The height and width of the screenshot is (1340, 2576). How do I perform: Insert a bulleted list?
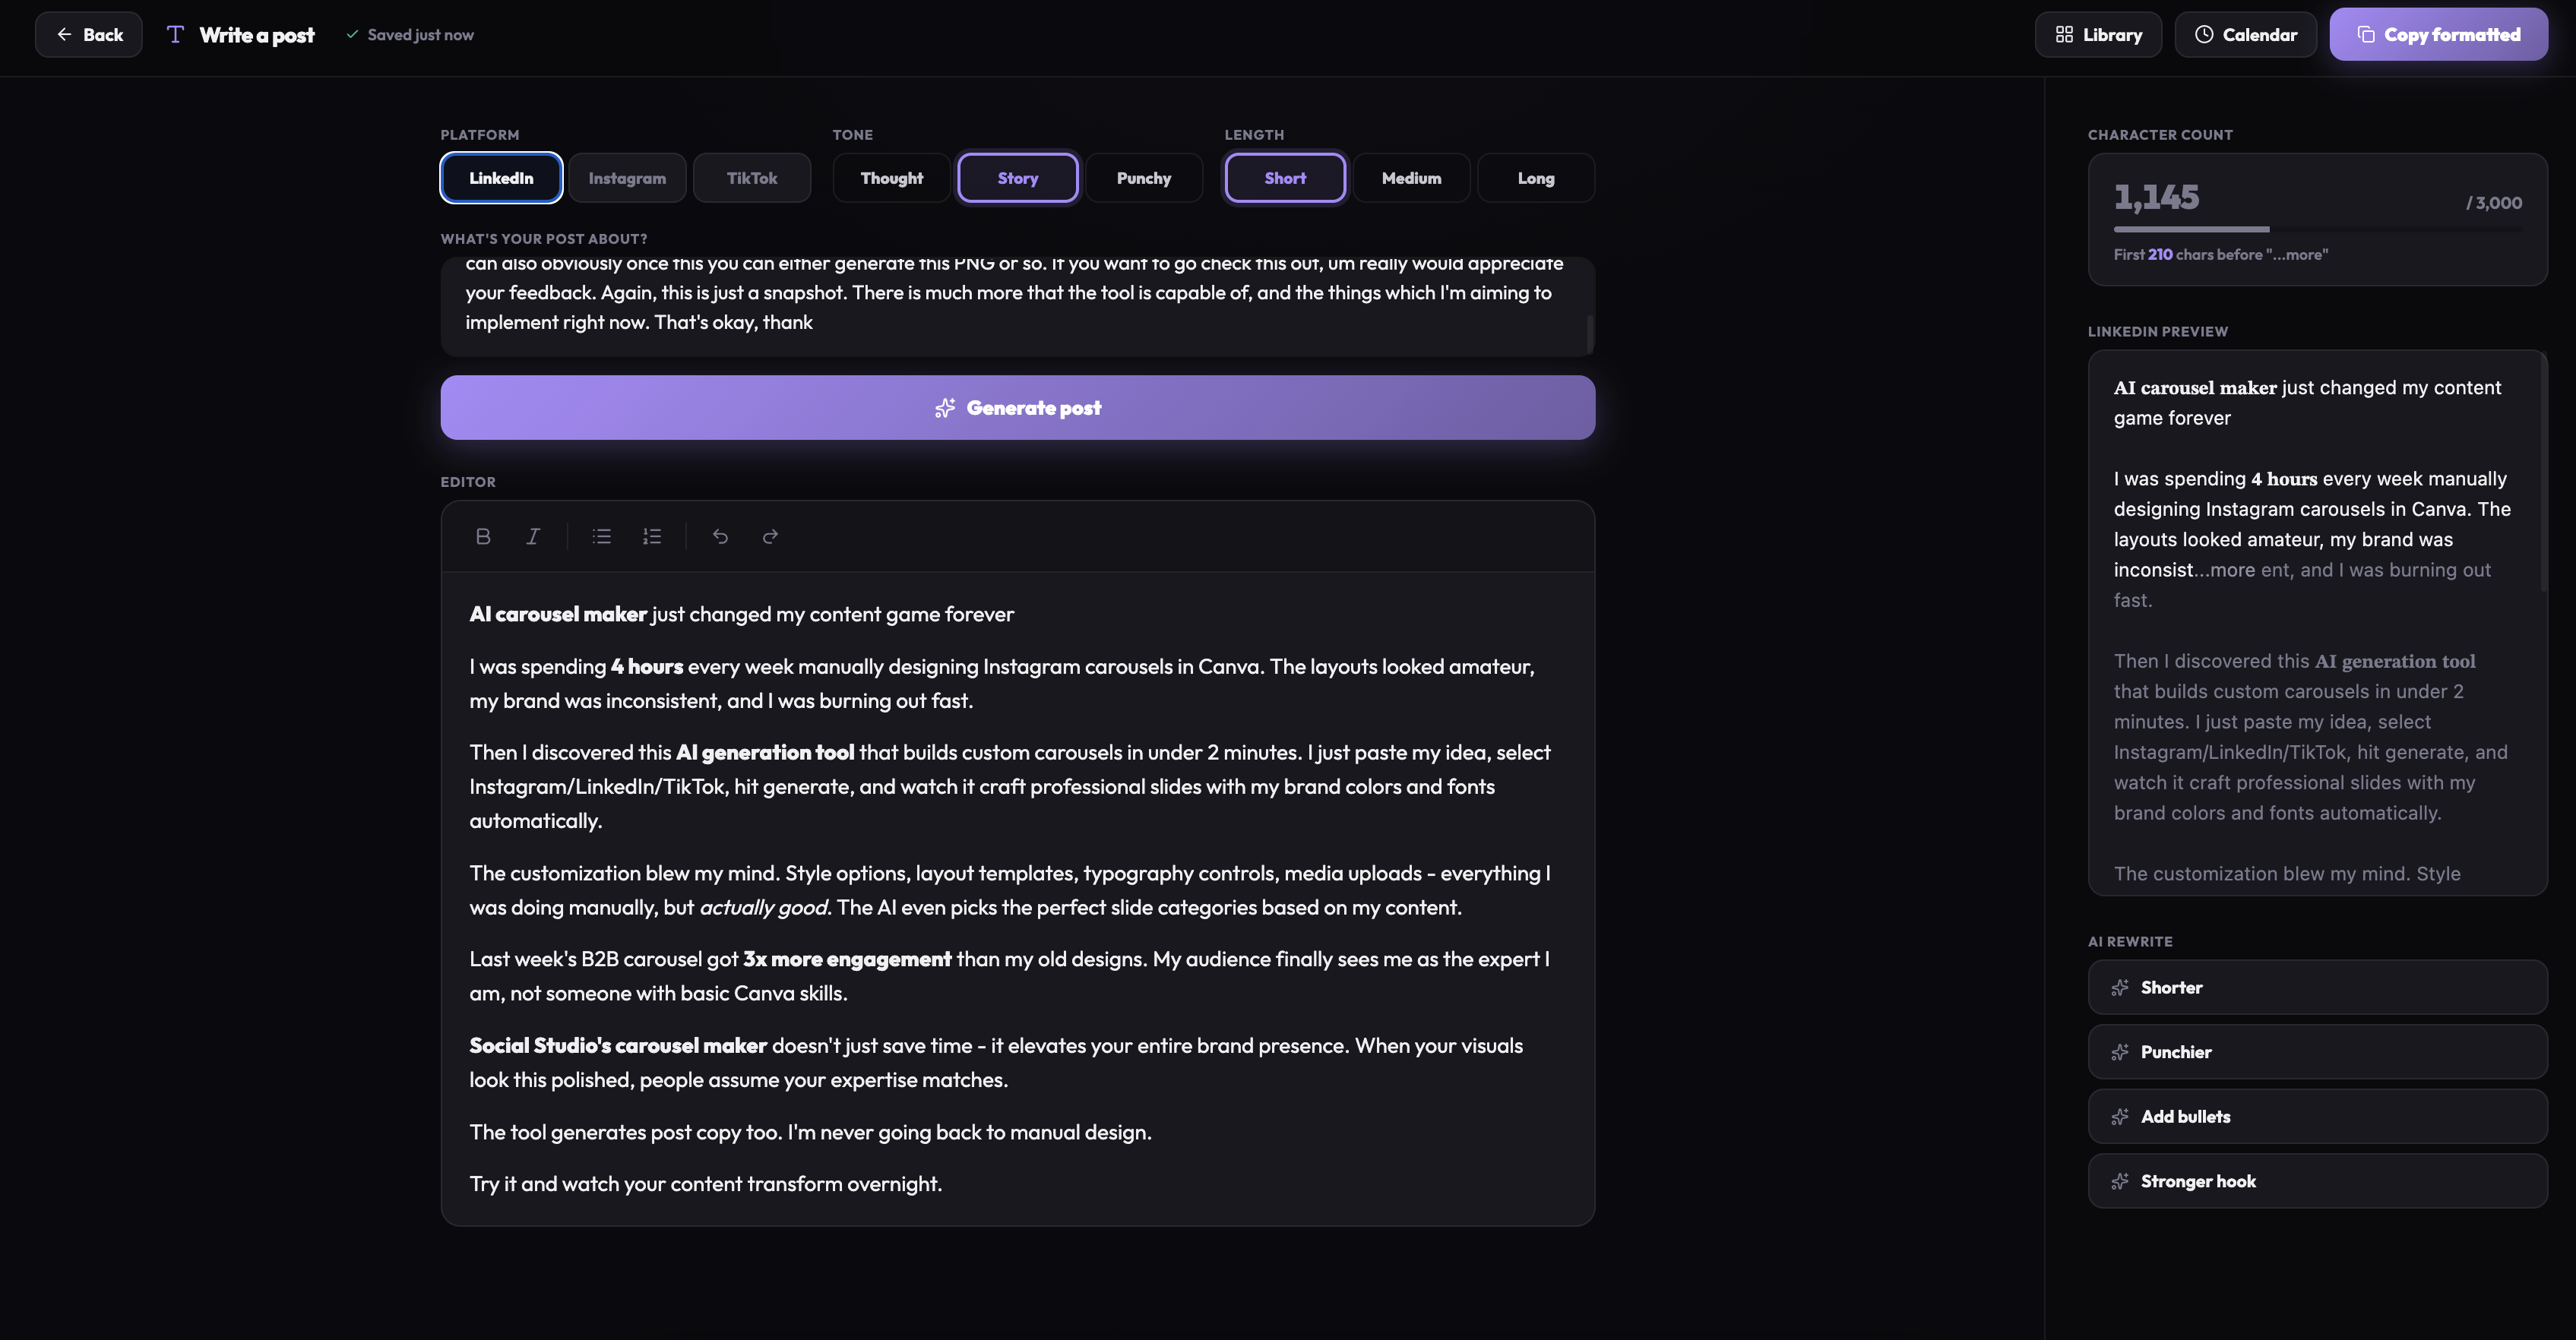pyautogui.click(x=601, y=537)
